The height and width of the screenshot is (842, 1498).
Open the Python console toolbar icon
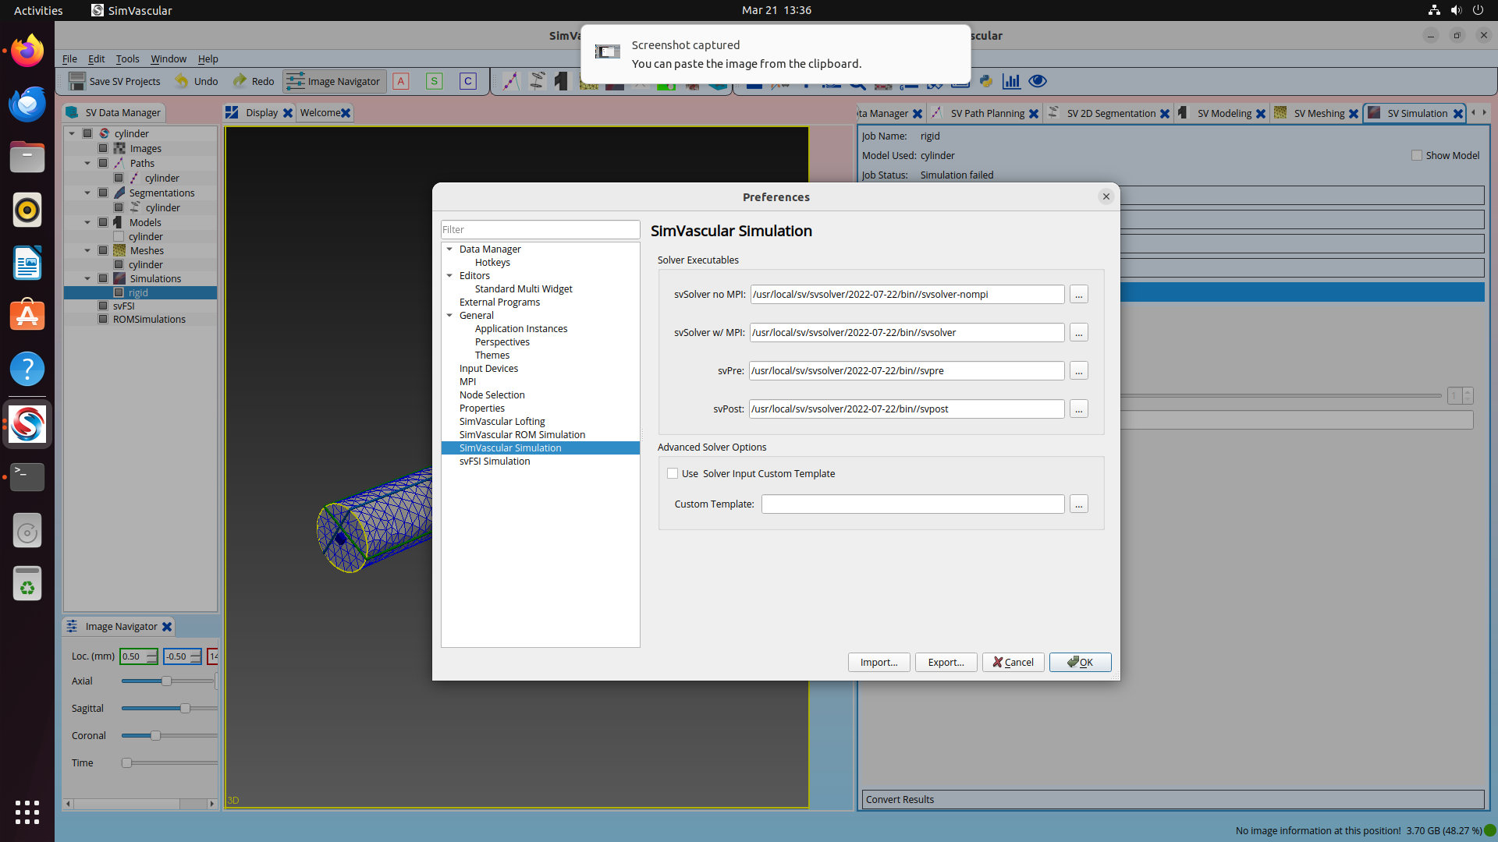pos(986,81)
